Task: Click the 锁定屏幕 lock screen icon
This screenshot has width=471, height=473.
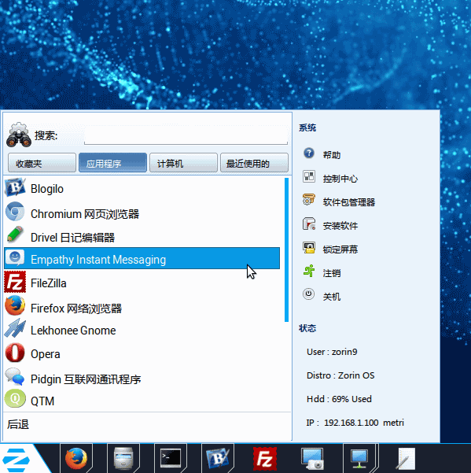Action: pos(309,247)
